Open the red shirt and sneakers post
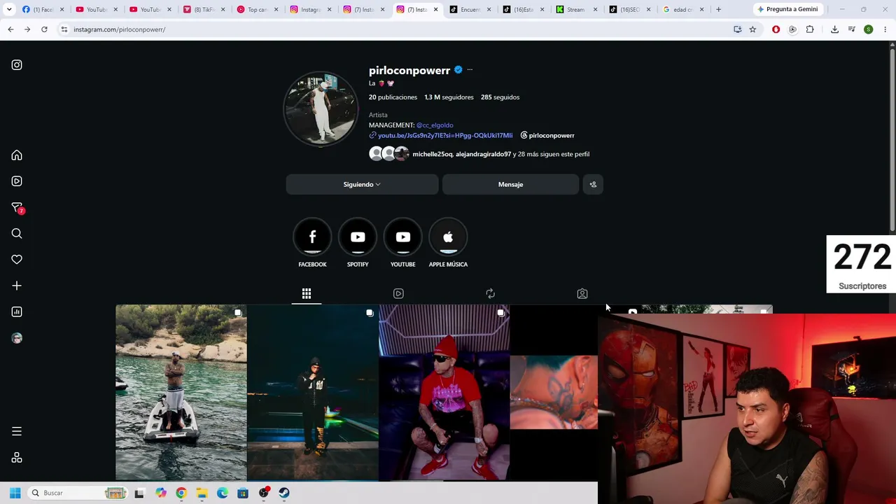The width and height of the screenshot is (896, 504). pyautogui.click(x=444, y=393)
